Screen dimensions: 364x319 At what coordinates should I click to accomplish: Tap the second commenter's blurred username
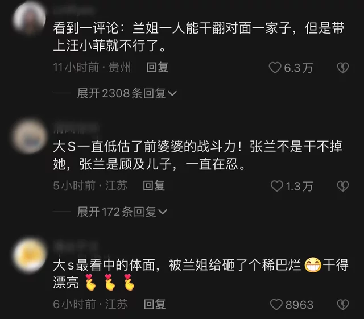(x=76, y=128)
